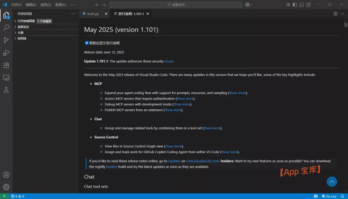
Task: Click the notifications bell in status bar
Action: click(x=343, y=196)
